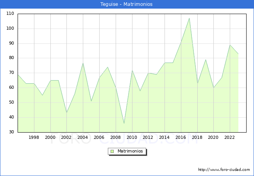Click the y-axis value 80
This screenshot has height=176, width=254.
coord(11,58)
